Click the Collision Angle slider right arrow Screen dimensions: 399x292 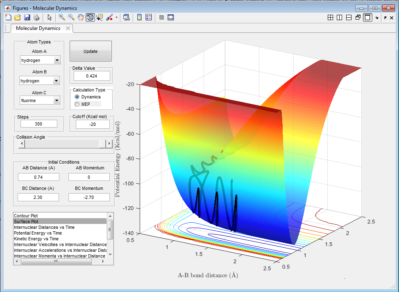coord(109,144)
